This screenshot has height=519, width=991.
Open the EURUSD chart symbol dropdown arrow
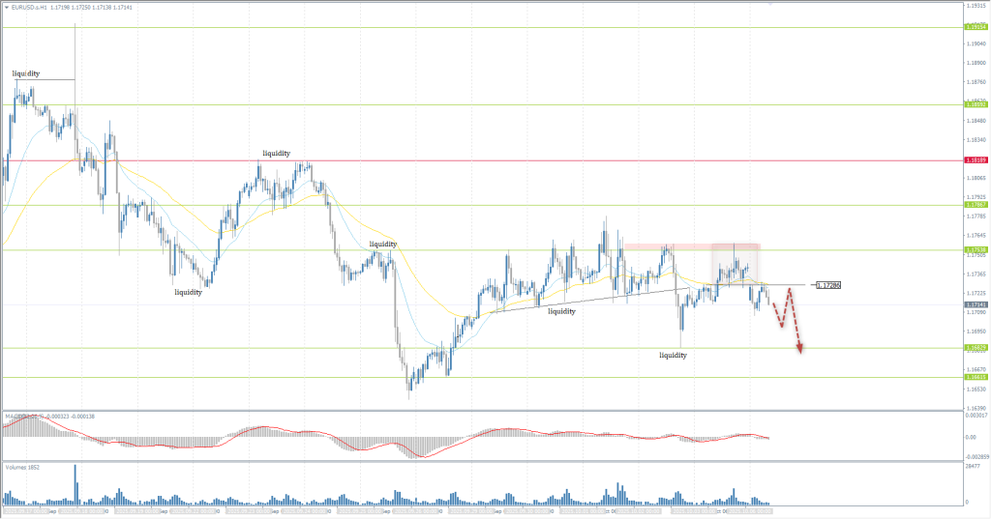6,7
